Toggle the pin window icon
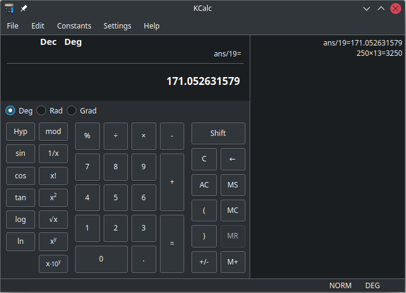Screen dimensions: 406x293 (x=24, y=8)
